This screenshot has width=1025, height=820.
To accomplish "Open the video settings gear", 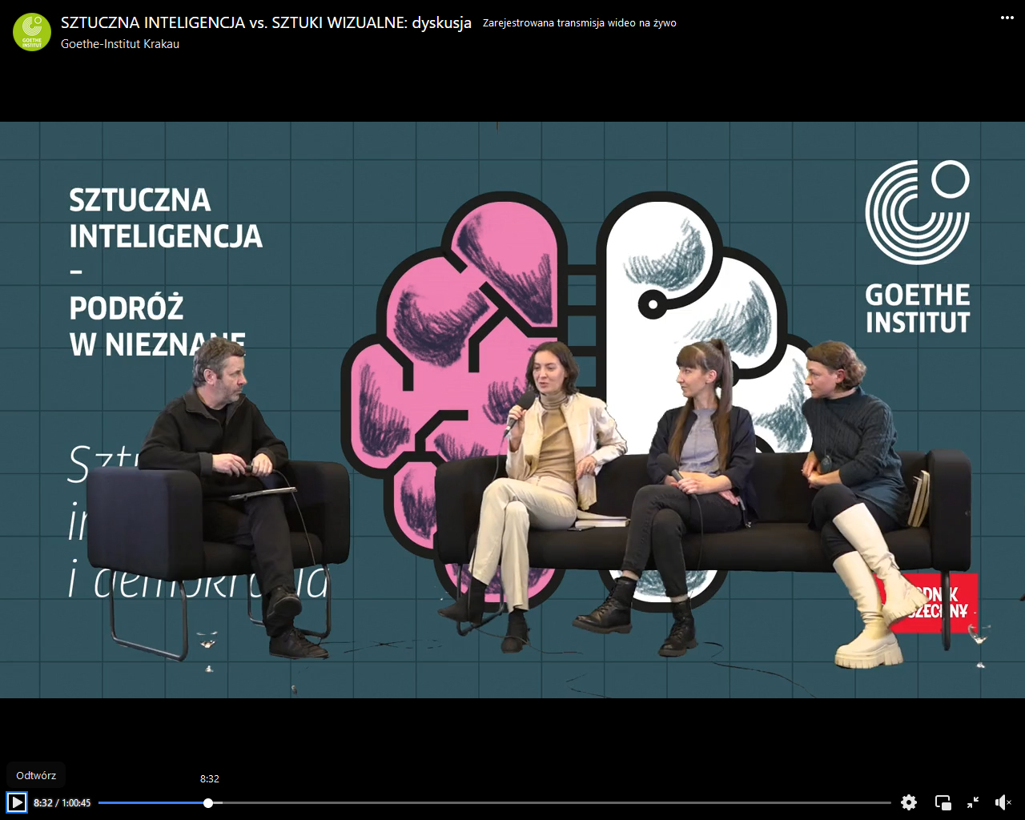I will [908, 802].
